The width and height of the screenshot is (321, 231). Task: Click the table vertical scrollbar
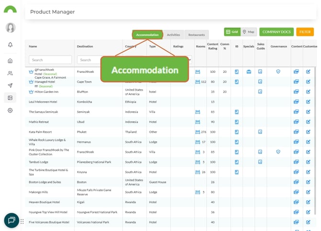coord(315,141)
